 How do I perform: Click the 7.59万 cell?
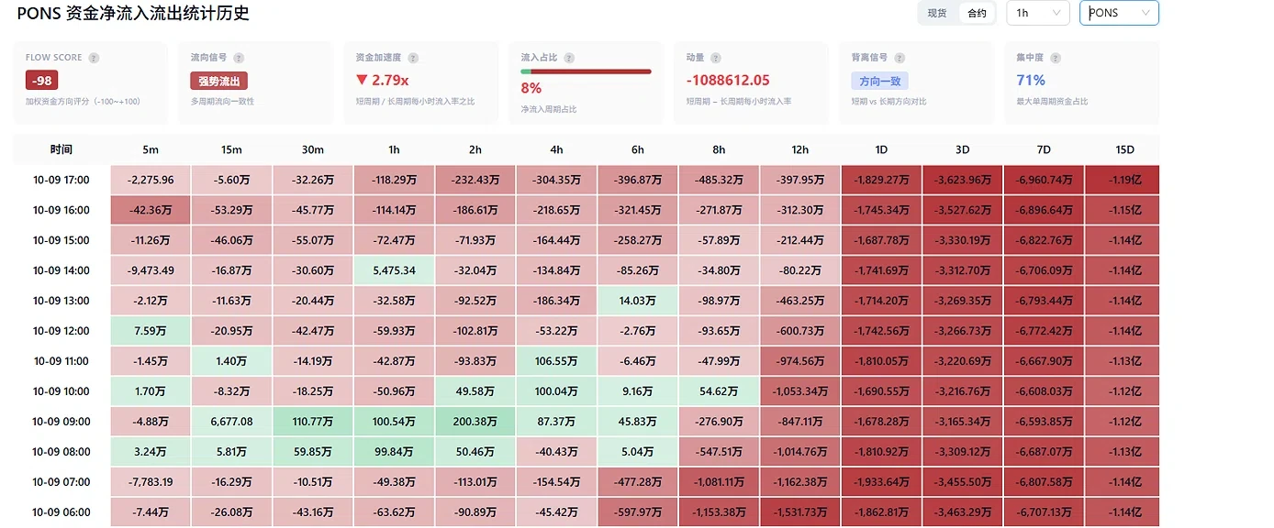click(151, 331)
